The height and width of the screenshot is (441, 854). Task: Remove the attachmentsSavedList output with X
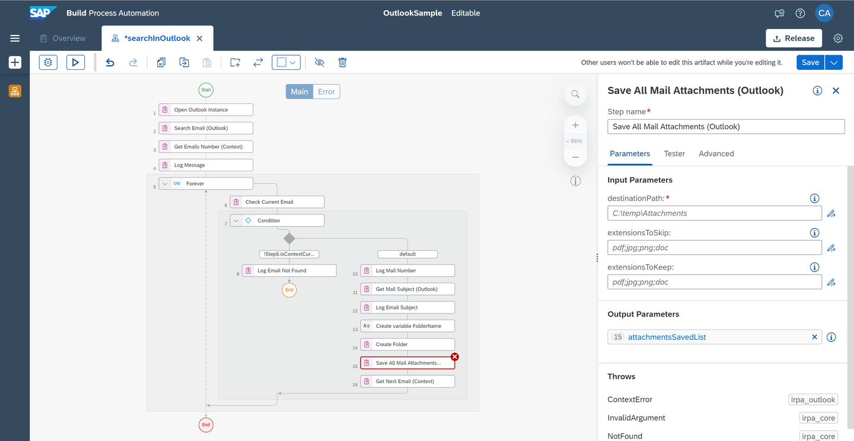815,337
